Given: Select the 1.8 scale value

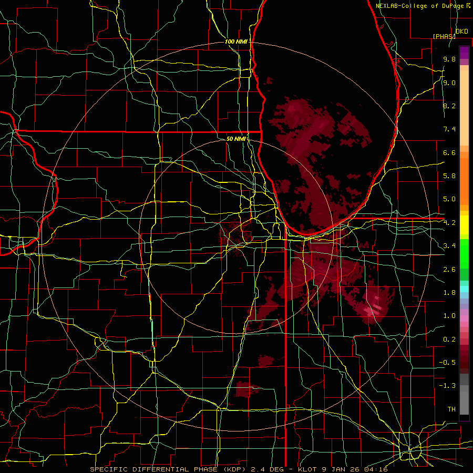Looking at the screenshot, I should point(449,293).
